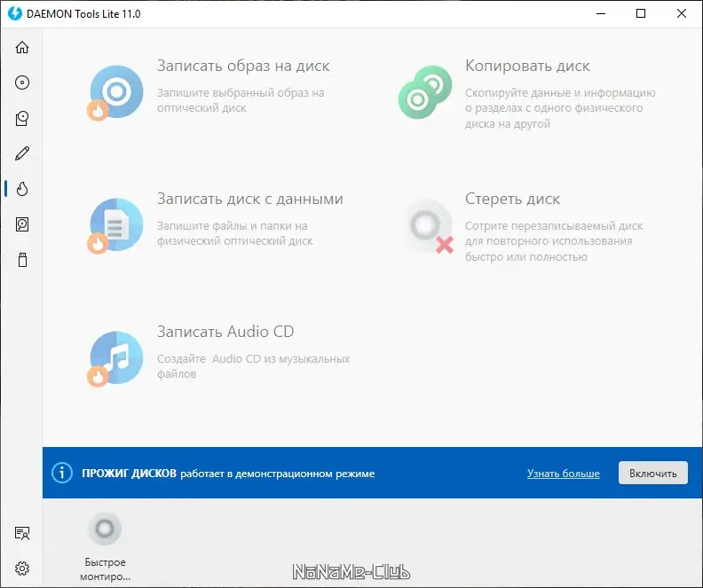The height and width of the screenshot is (588, 703).
Task: Select the flame Burn section in sidebar
Action: point(22,189)
